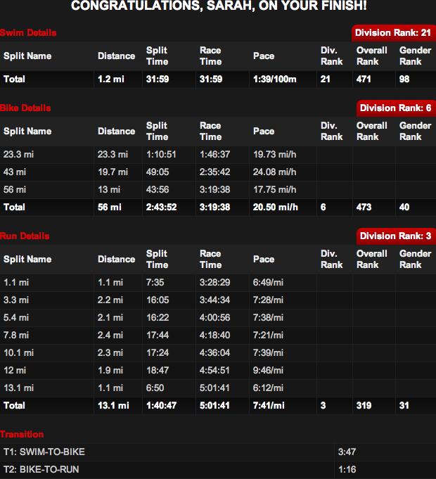Click the Bike Details section heading
The height and width of the screenshot is (479, 436).
pyautogui.click(x=26, y=108)
